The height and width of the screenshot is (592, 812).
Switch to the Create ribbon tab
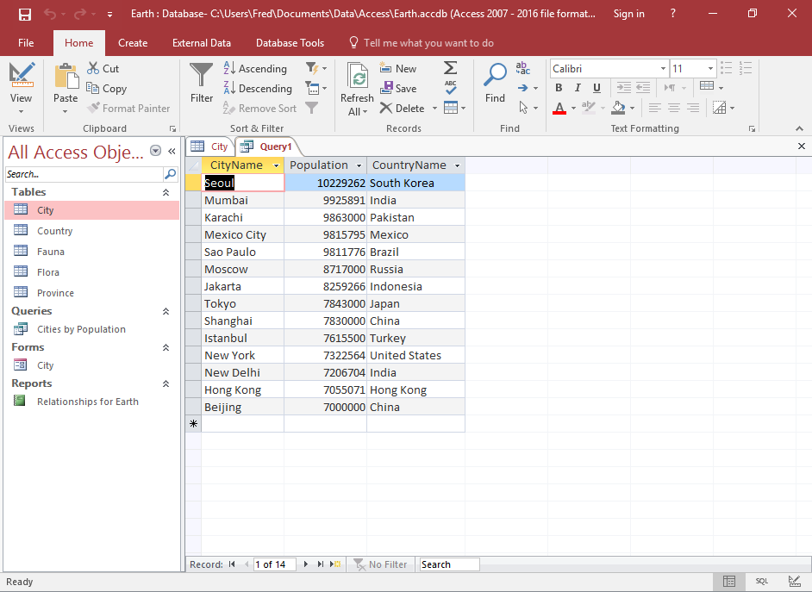[x=133, y=42]
